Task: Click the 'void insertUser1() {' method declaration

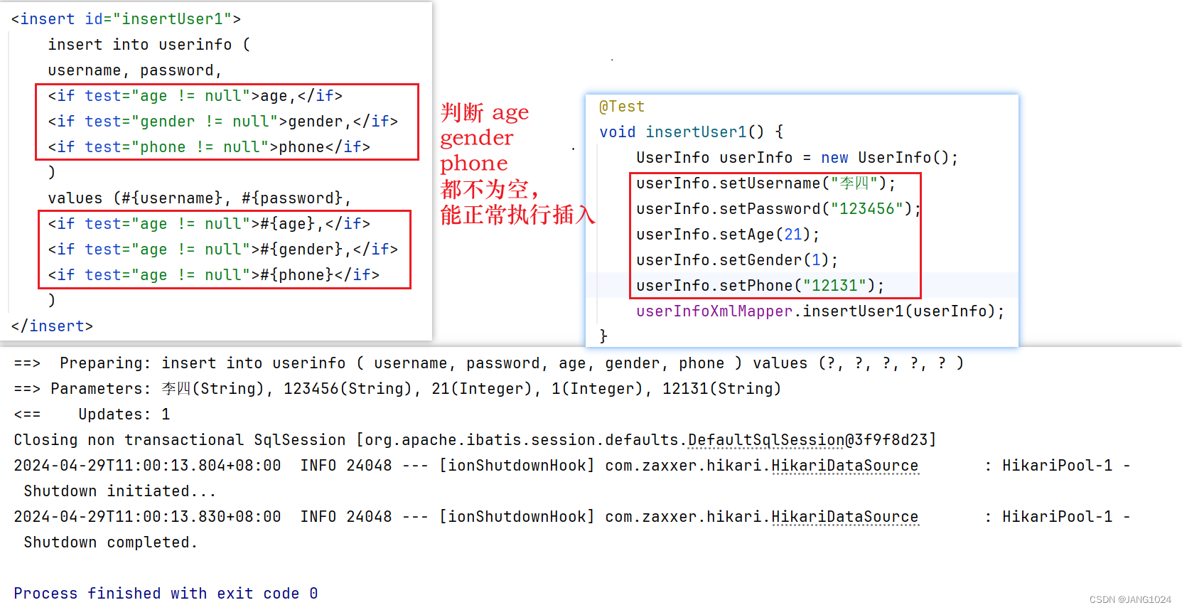Action: click(x=692, y=132)
